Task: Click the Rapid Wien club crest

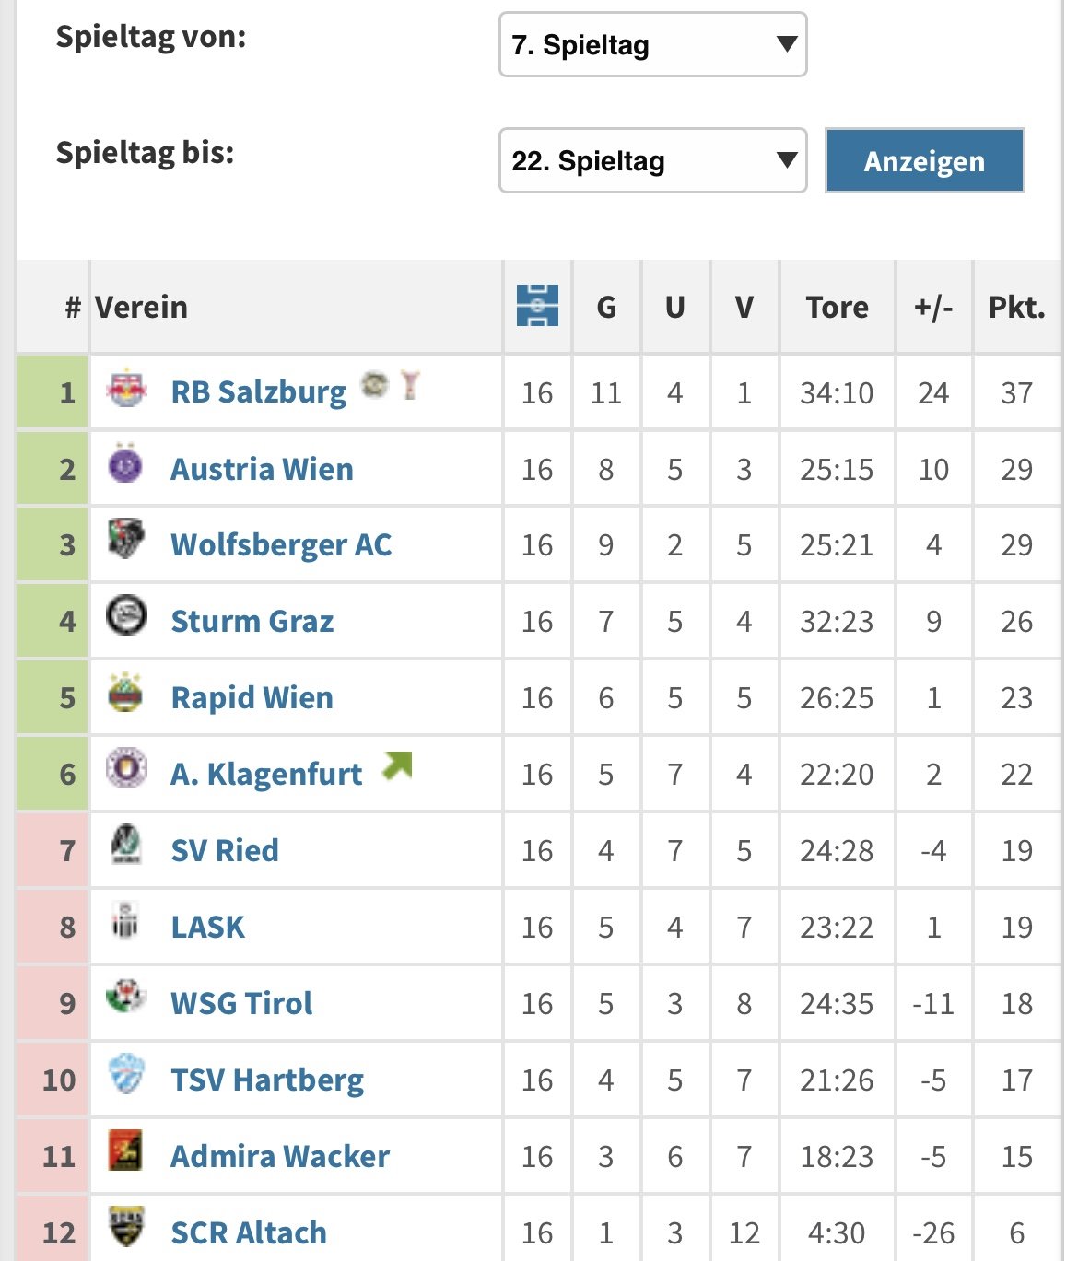Action: pos(125,693)
